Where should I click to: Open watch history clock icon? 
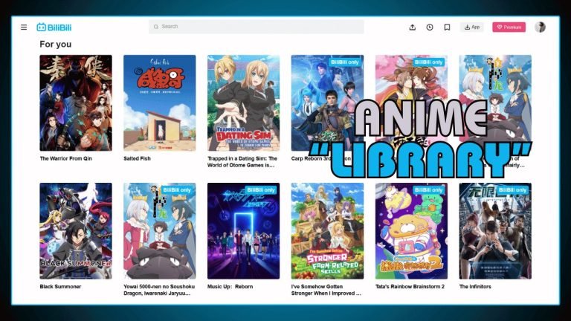click(430, 27)
